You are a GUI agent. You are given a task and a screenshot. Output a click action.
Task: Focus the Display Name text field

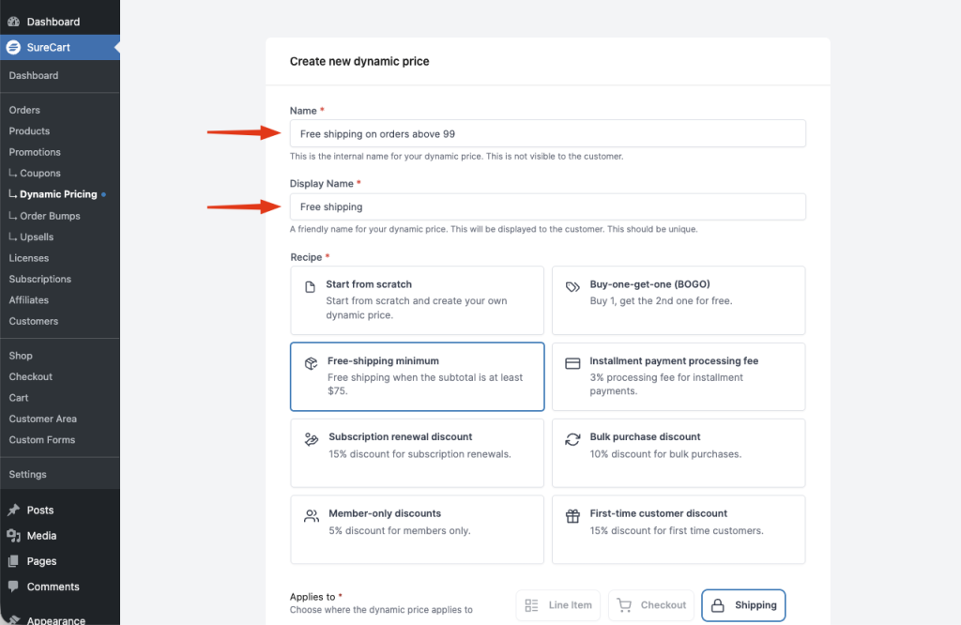548,206
